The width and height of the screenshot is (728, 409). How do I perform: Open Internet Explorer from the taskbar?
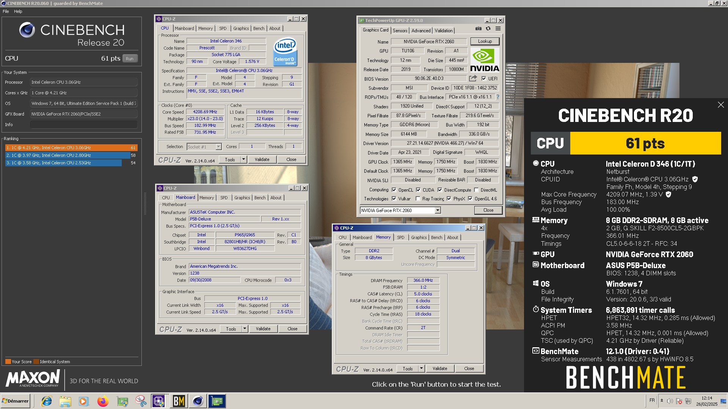point(47,401)
